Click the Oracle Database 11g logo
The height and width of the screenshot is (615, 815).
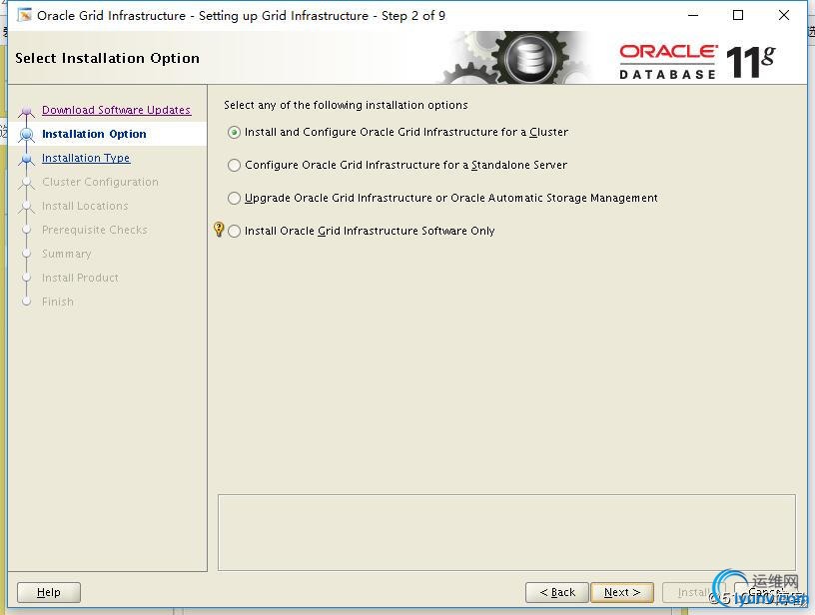tap(697, 62)
